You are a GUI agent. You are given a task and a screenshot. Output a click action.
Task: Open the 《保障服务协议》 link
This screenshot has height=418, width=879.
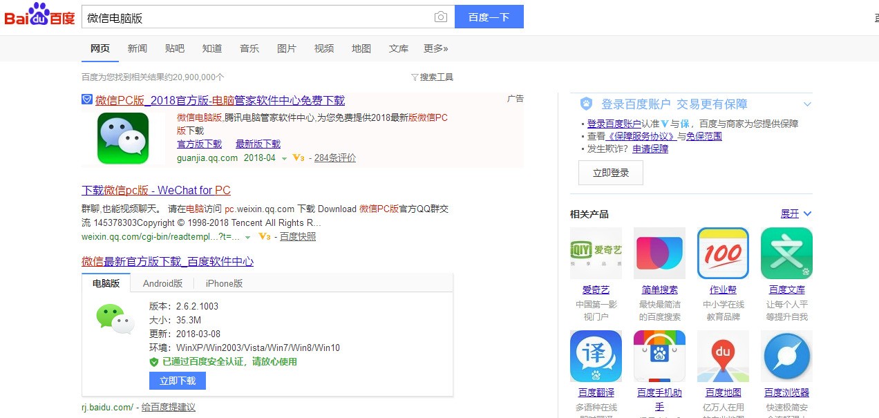(642, 136)
